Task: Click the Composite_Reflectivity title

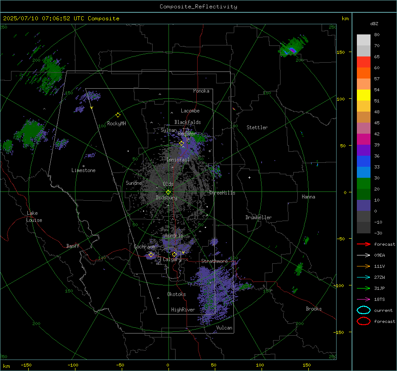Action: [198, 7]
